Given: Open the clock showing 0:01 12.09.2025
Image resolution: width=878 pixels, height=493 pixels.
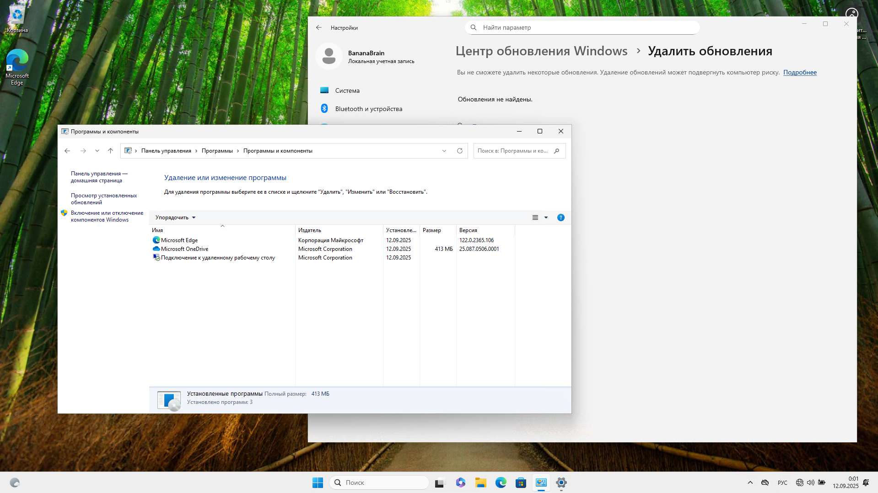Looking at the screenshot, I should [x=846, y=482].
